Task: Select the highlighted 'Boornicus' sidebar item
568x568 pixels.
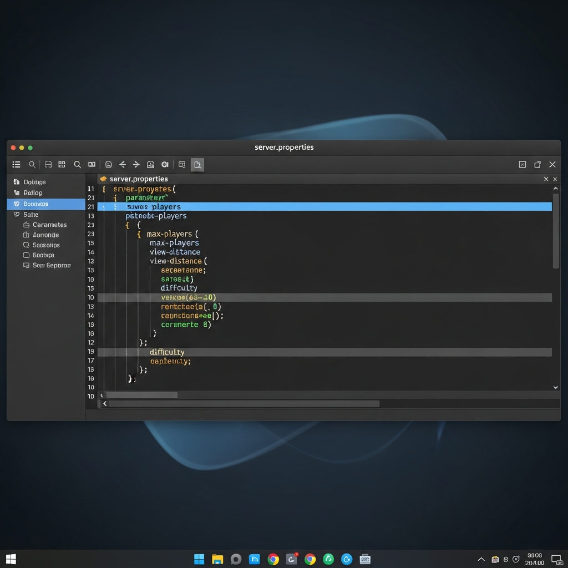Action: pyautogui.click(x=46, y=204)
